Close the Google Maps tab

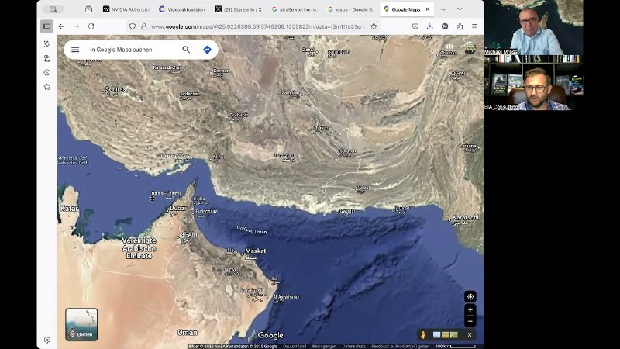coord(428,9)
